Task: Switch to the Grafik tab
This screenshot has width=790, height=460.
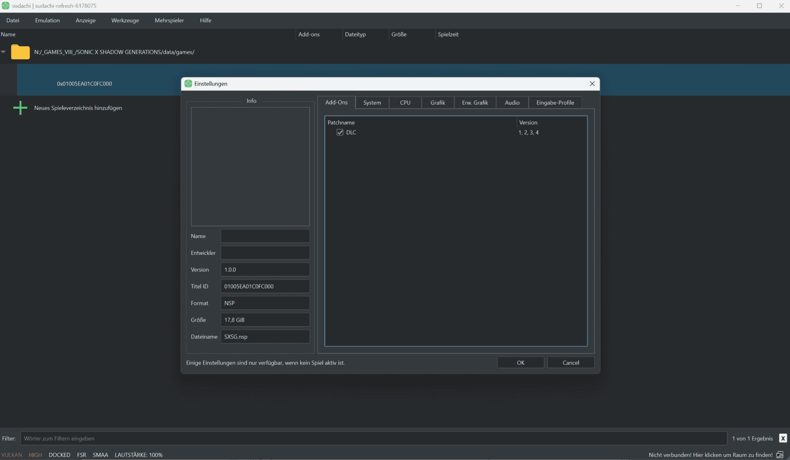Action: click(x=437, y=103)
